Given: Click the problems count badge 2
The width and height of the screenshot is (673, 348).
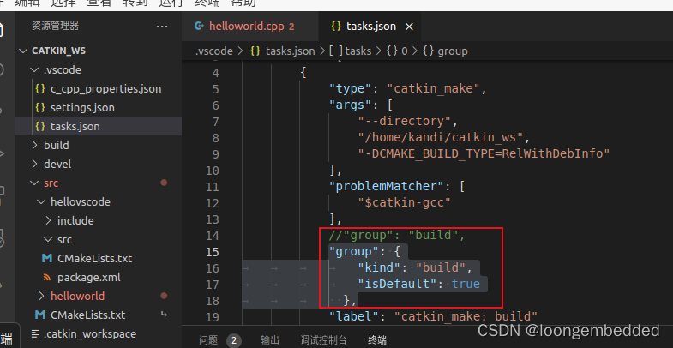Looking at the screenshot, I should [x=234, y=340].
